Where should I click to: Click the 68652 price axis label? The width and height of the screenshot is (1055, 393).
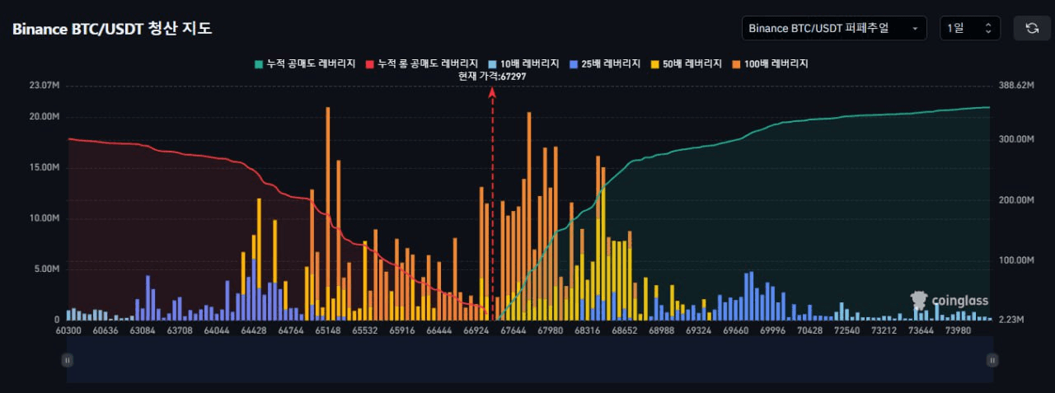pyautogui.click(x=625, y=330)
